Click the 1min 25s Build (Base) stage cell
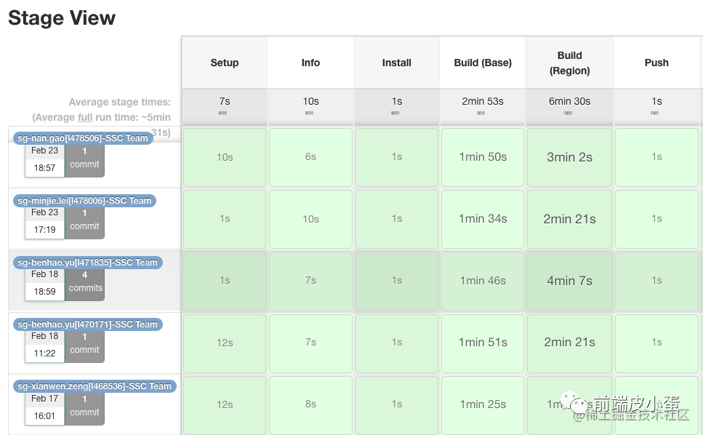 [483, 404]
